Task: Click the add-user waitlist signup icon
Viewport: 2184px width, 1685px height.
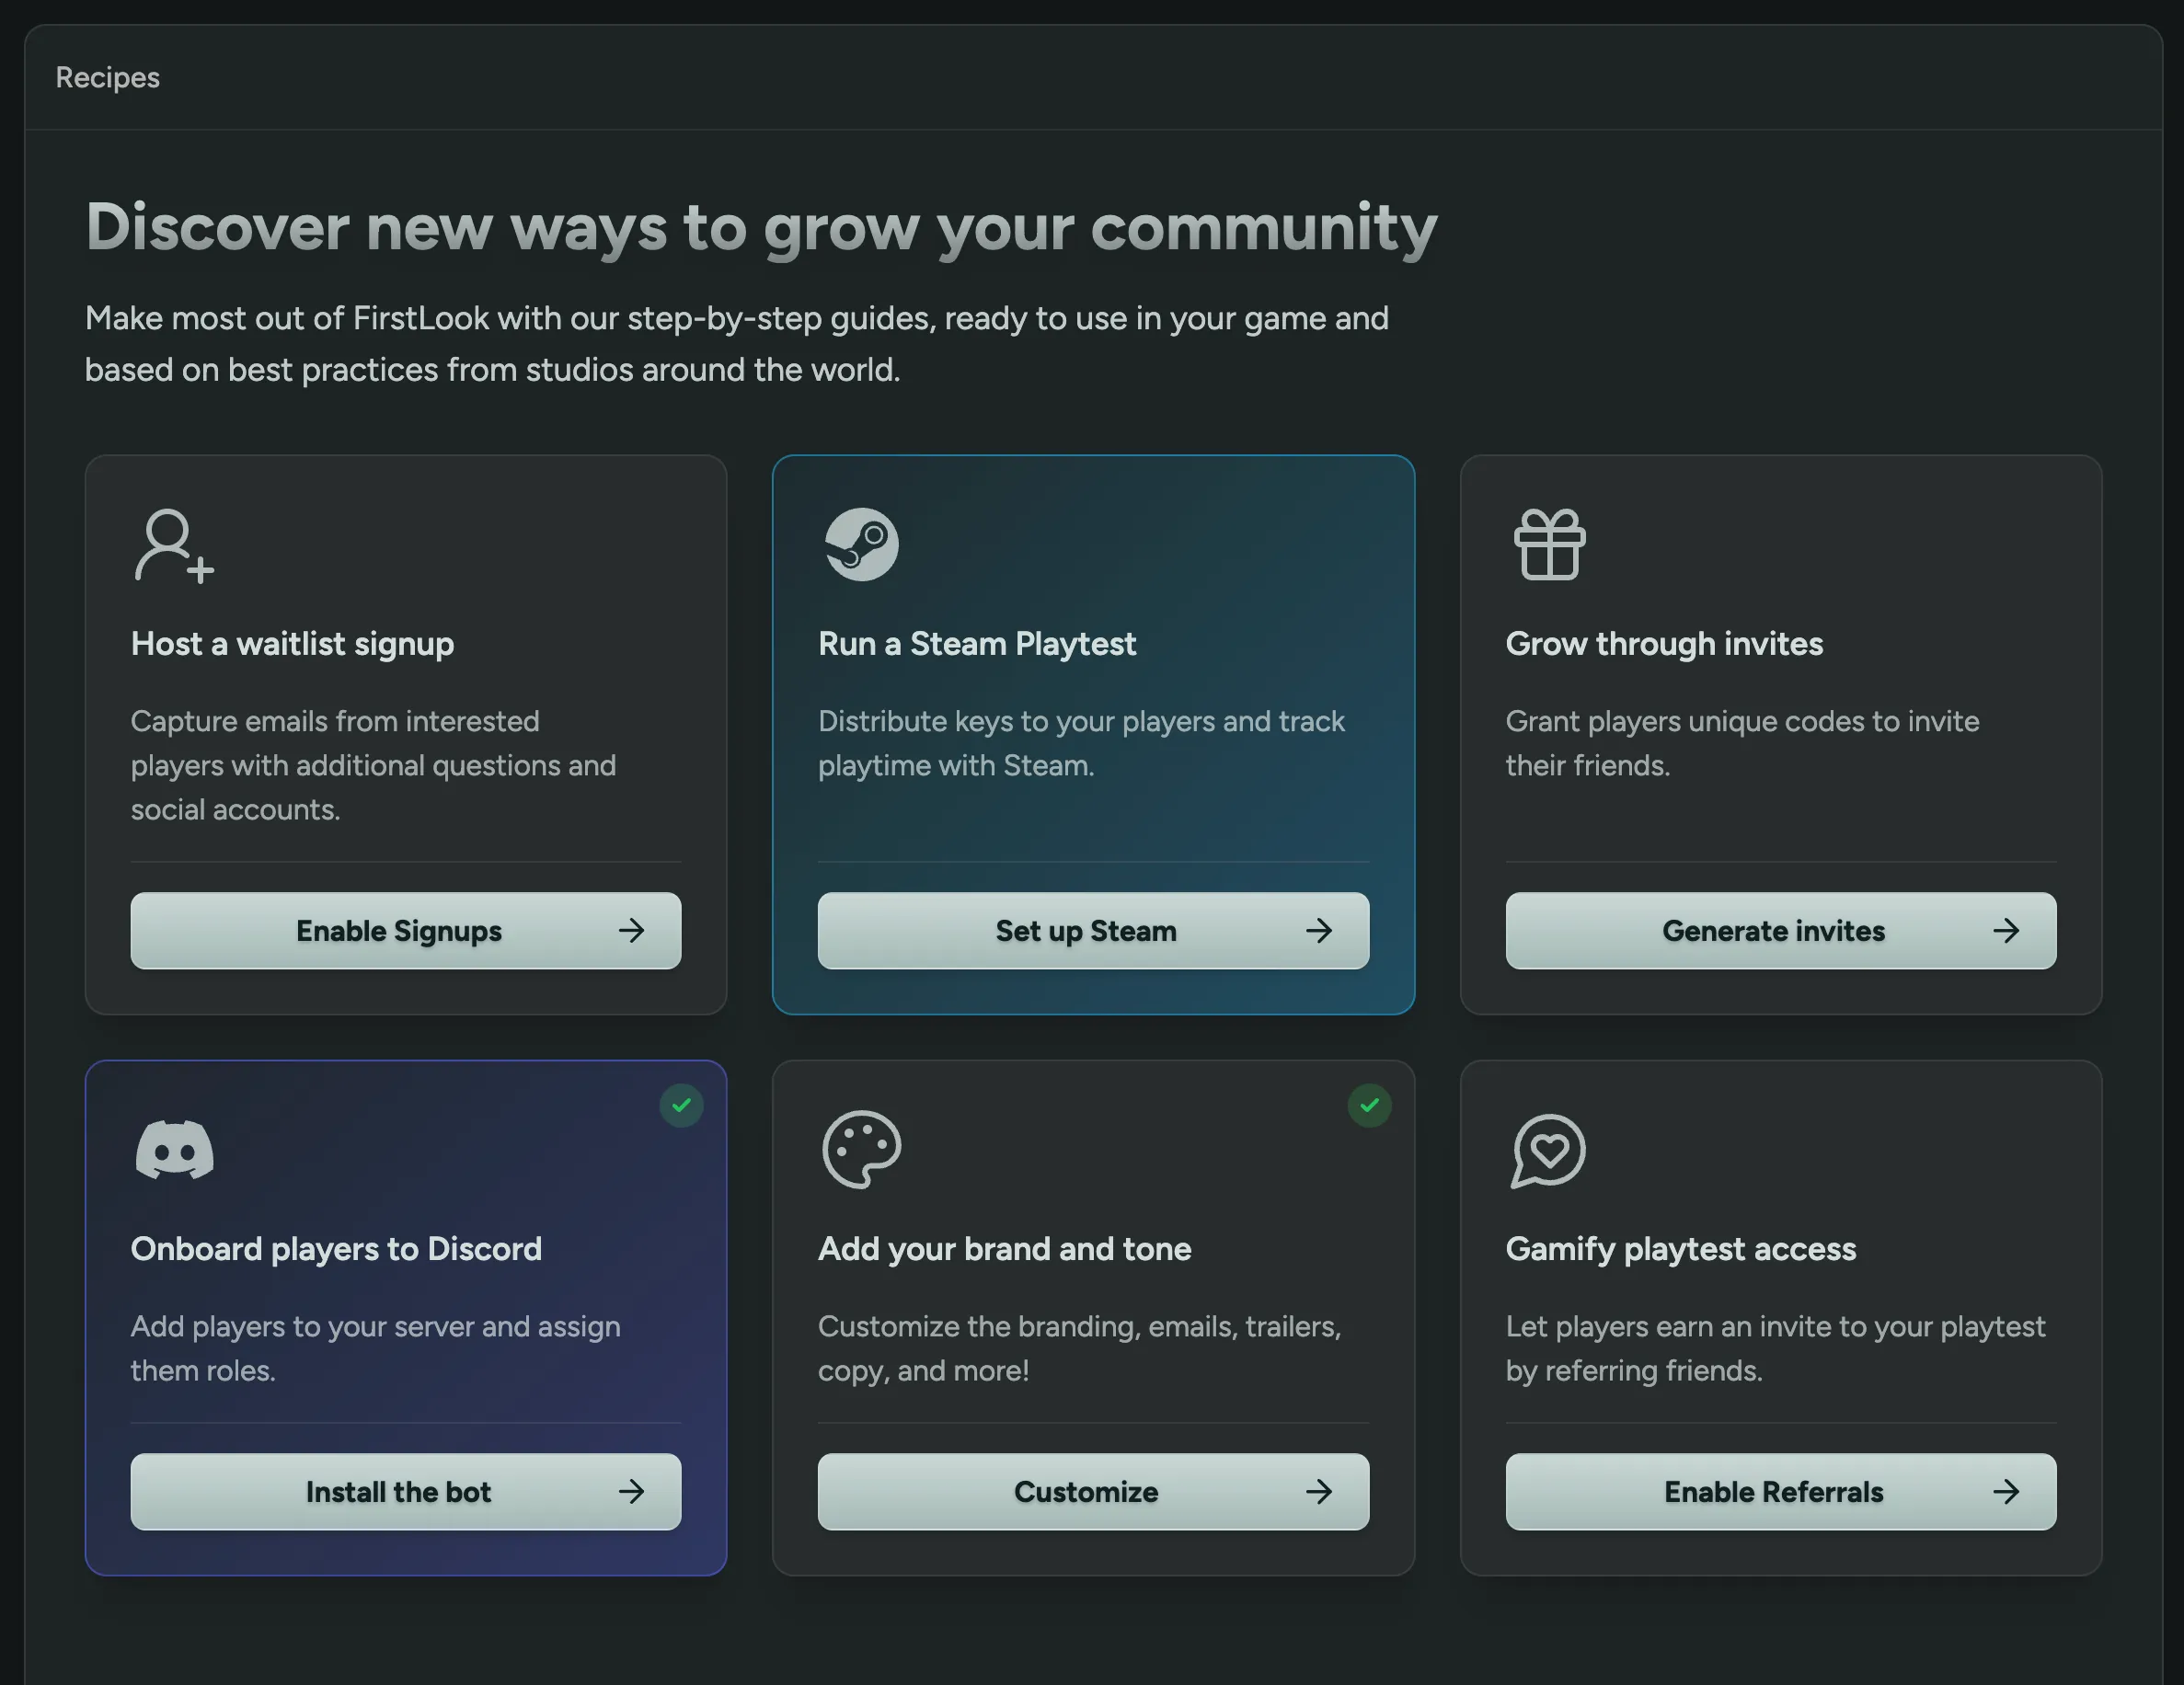Action: (x=173, y=545)
